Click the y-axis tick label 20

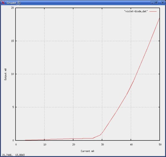[12, 8]
